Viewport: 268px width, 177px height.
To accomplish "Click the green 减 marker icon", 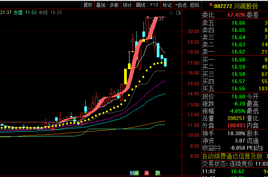I will [136, 173].
